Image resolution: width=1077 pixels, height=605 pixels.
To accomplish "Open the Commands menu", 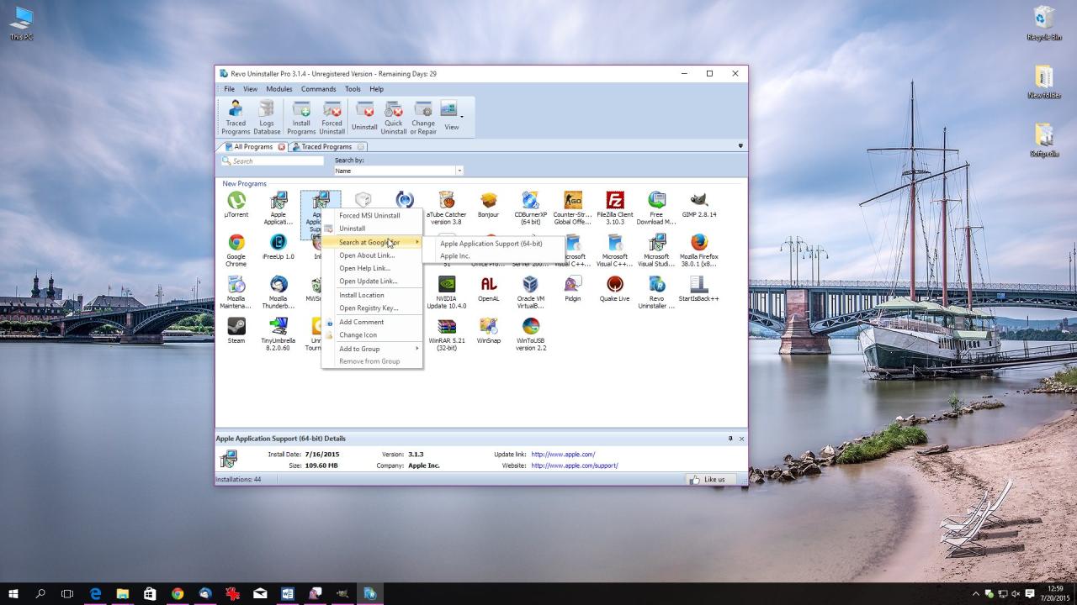I will click(319, 89).
